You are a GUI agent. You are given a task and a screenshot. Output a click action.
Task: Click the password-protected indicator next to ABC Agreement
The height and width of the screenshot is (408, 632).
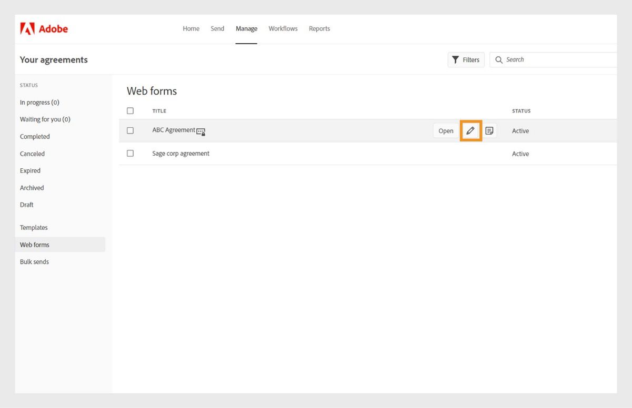200,132
